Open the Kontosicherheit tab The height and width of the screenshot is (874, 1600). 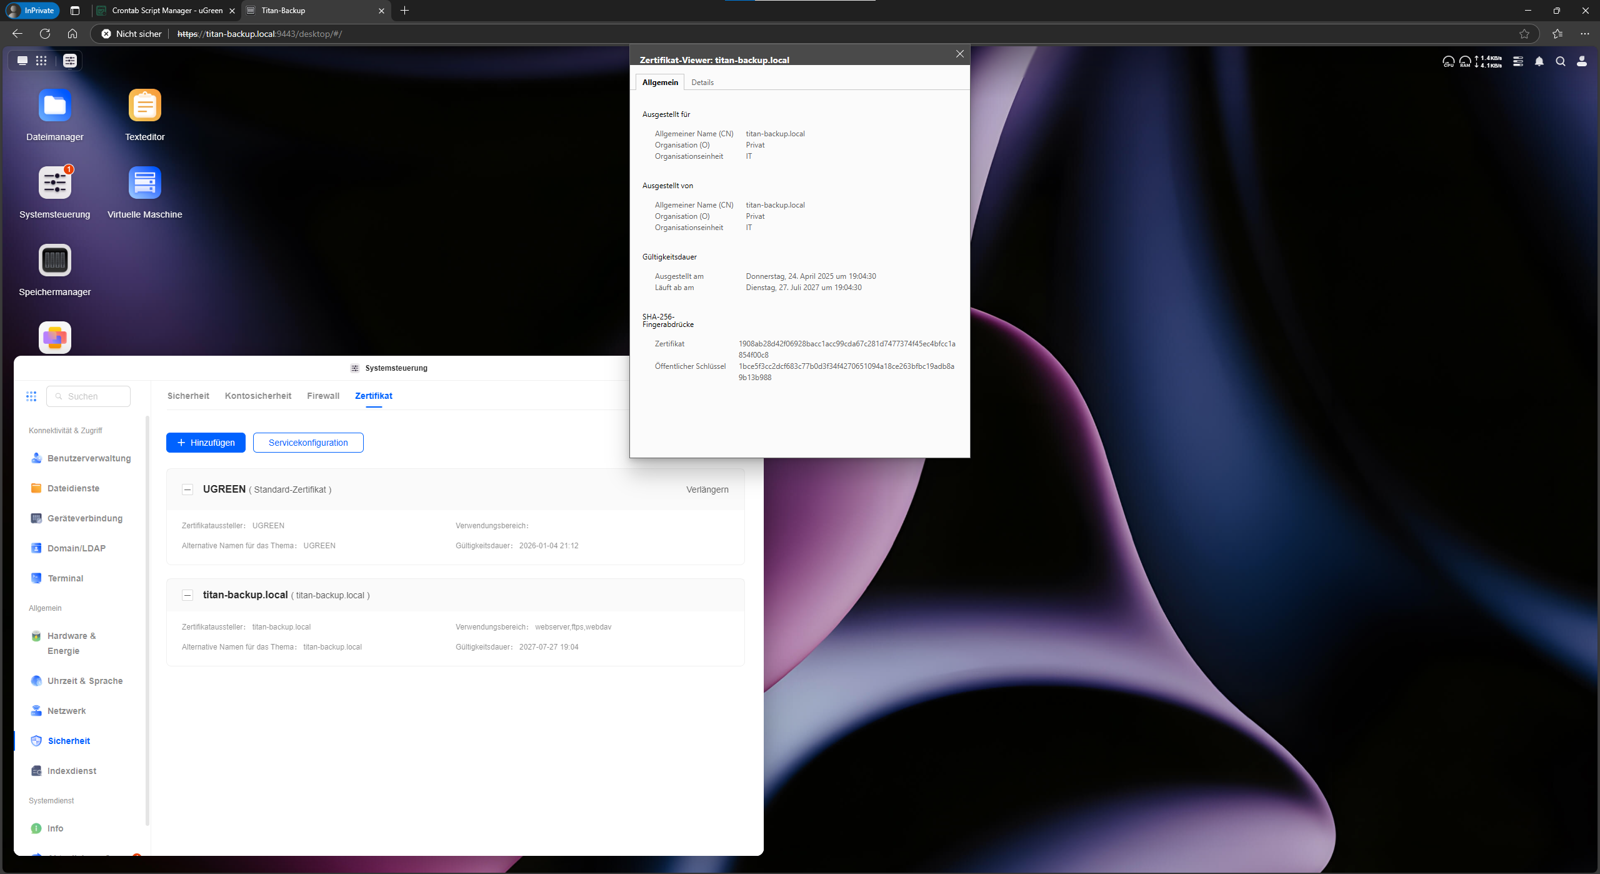tap(258, 396)
